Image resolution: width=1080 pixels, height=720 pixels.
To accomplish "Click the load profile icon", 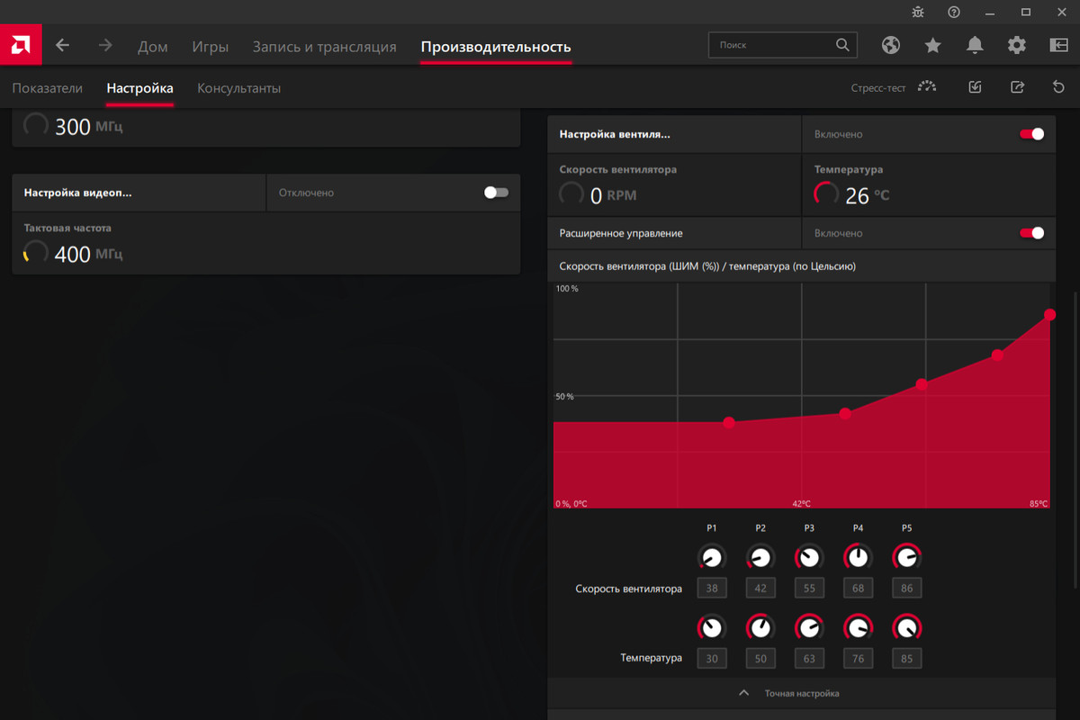I will (x=975, y=87).
